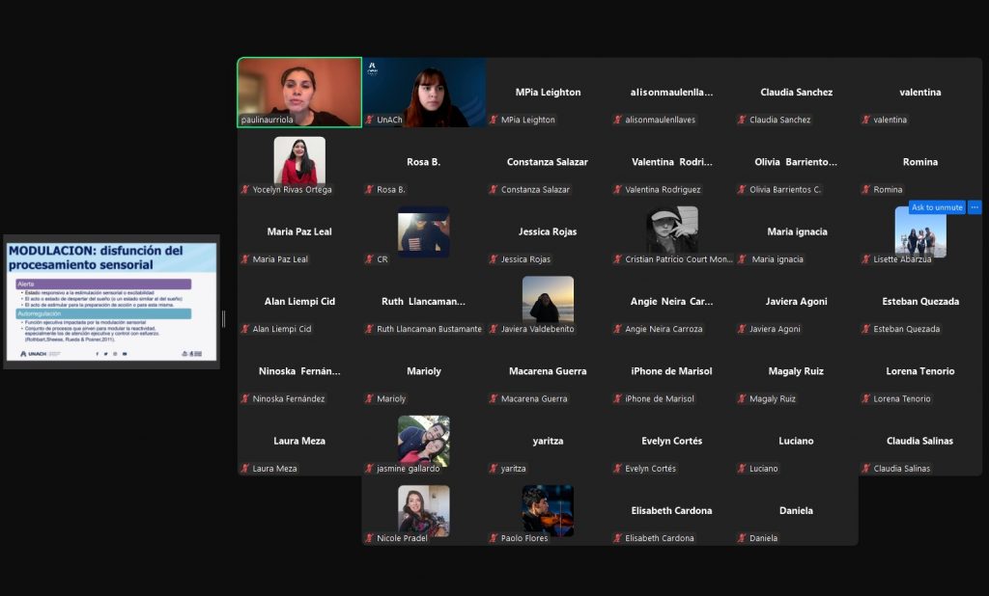Click muted mic icon next to Rosa B.
Image resolution: width=989 pixels, height=596 pixels.
point(369,190)
